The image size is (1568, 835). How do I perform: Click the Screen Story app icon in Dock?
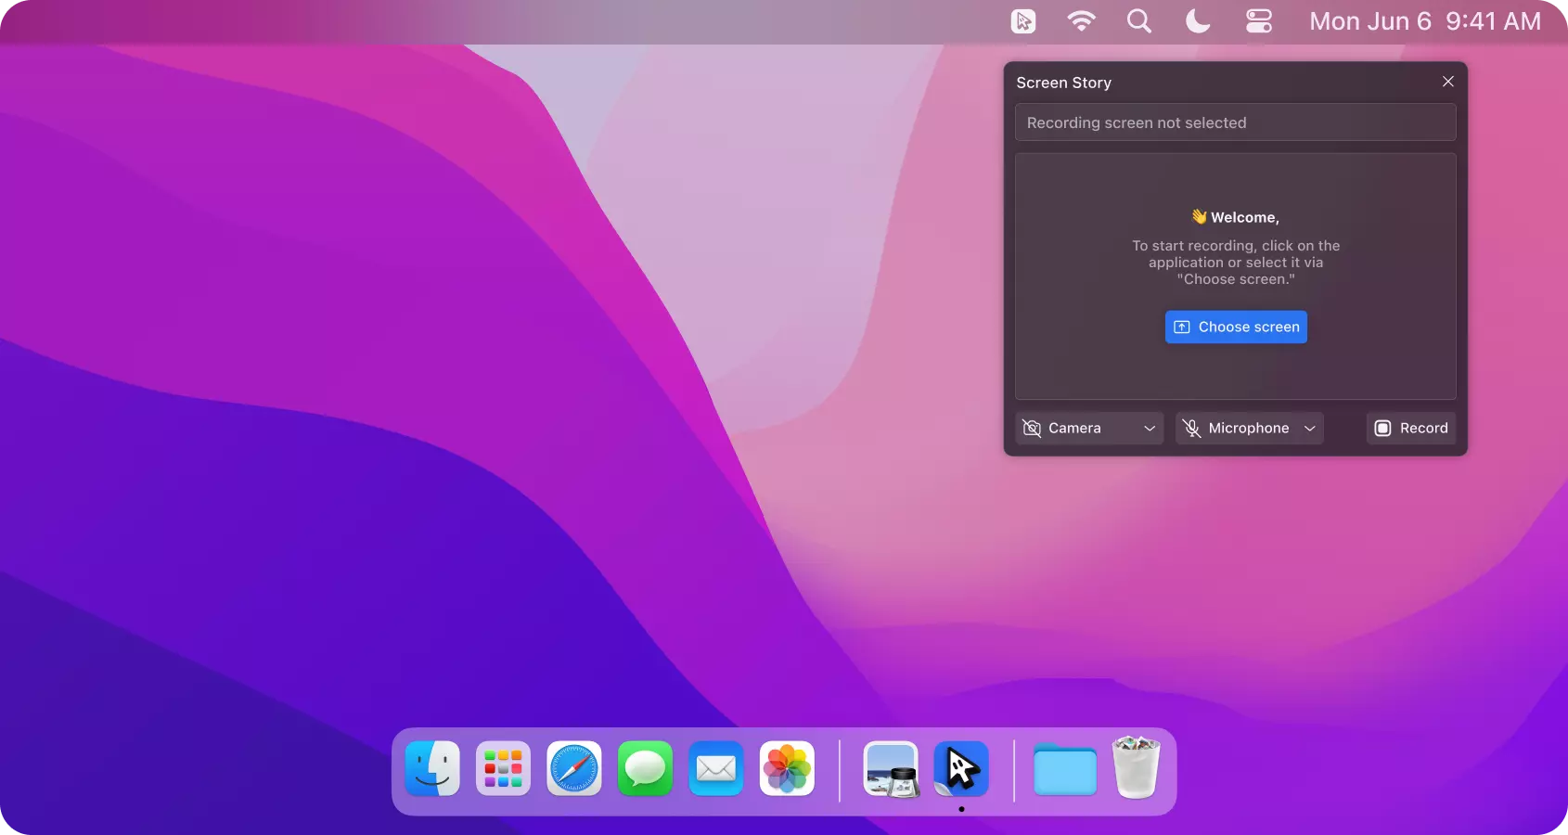pyautogui.click(x=961, y=769)
